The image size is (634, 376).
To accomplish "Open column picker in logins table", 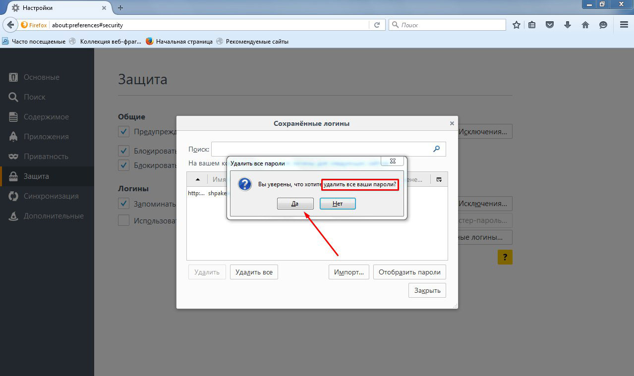I will [x=439, y=180].
